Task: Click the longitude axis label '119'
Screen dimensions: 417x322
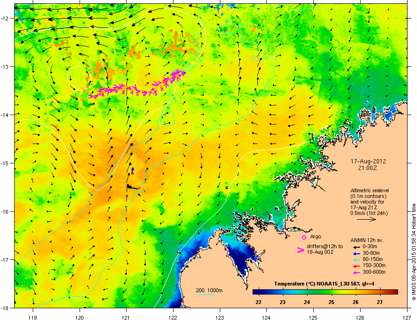Action: (x=33, y=317)
